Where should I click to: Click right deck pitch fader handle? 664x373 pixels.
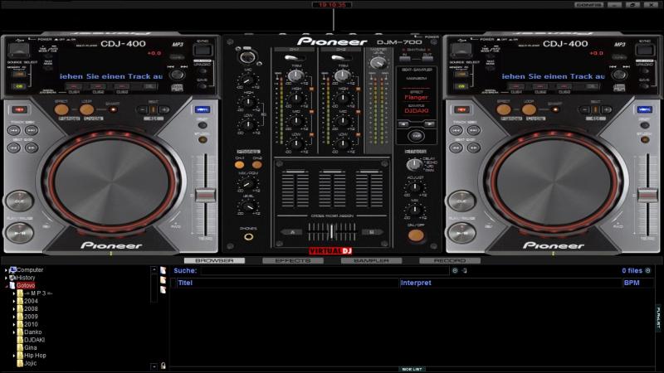coord(647,195)
